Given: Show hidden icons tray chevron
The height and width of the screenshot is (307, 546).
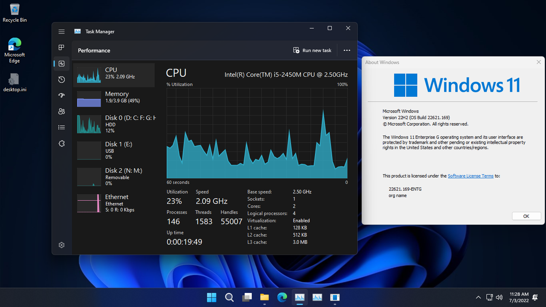Looking at the screenshot, I should [478, 297].
